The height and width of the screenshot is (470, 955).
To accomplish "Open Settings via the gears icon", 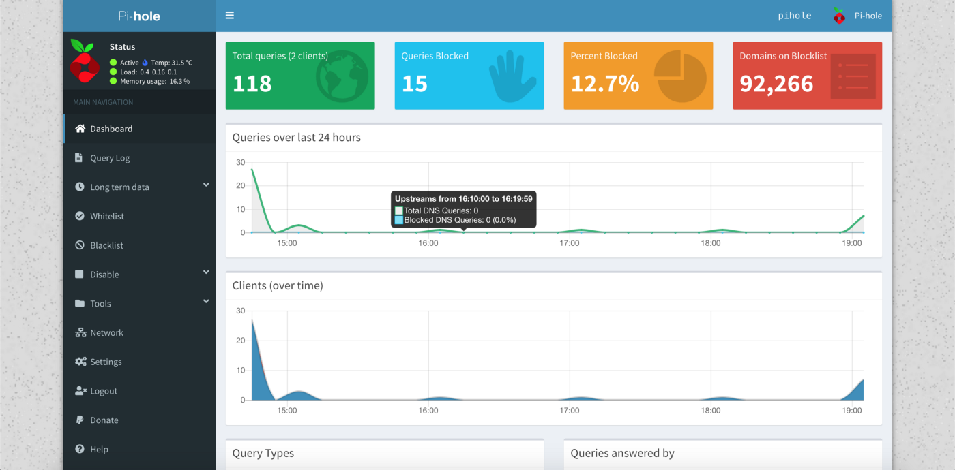I will (x=80, y=362).
